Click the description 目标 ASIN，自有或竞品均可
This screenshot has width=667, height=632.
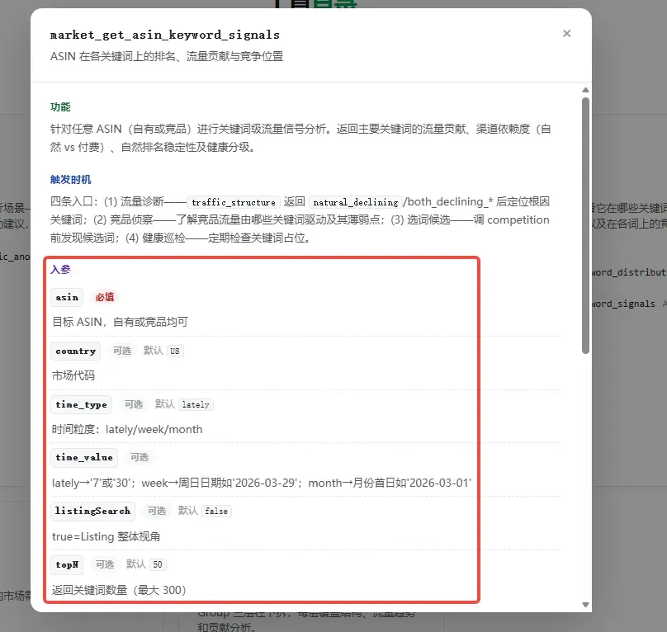point(120,322)
